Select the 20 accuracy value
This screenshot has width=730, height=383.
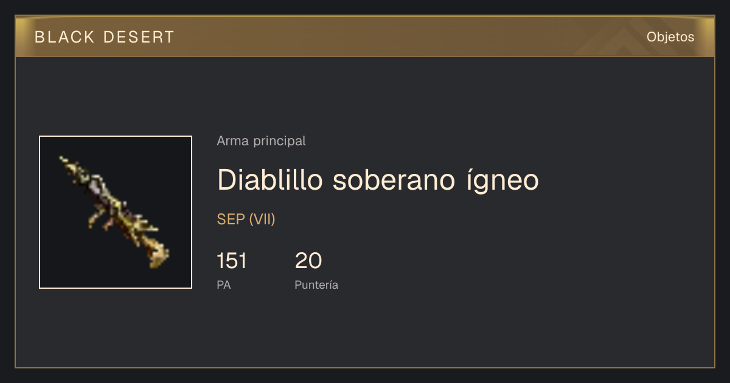(x=308, y=261)
